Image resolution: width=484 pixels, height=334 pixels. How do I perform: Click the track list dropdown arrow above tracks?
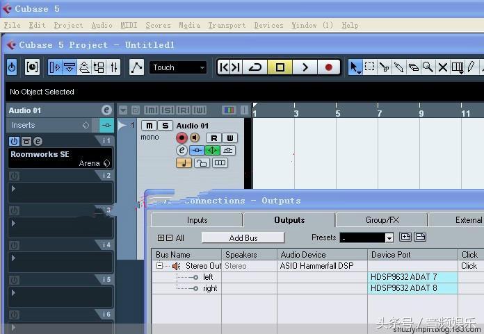pos(123,110)
